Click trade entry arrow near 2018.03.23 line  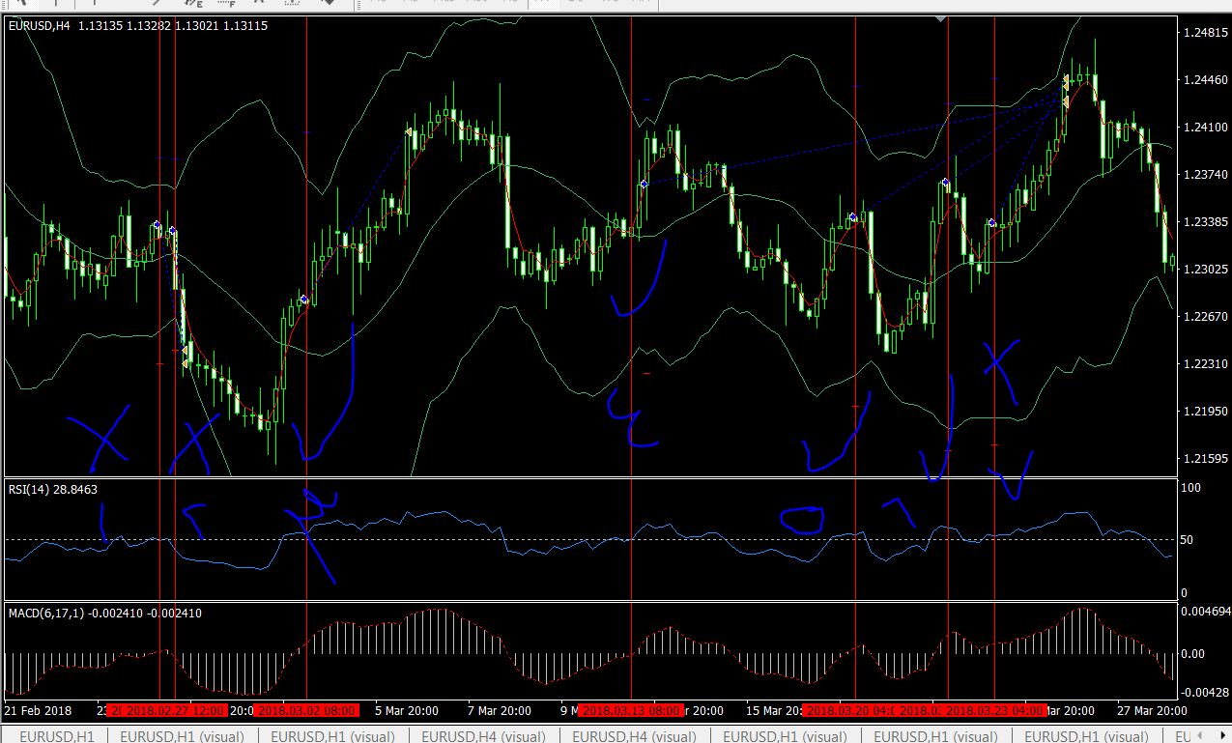coord(992,223)
